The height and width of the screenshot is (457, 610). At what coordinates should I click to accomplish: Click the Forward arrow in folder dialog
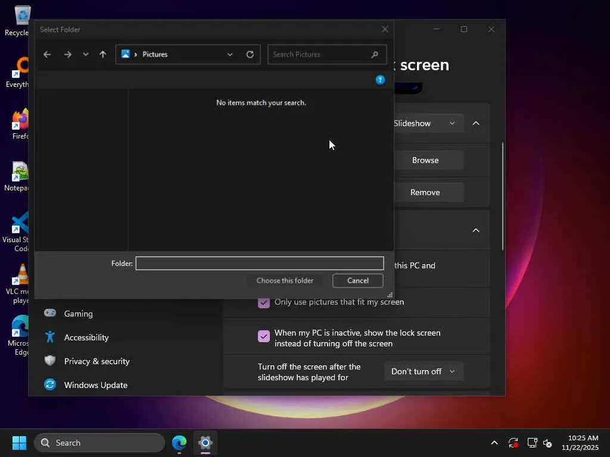[67, 54]
